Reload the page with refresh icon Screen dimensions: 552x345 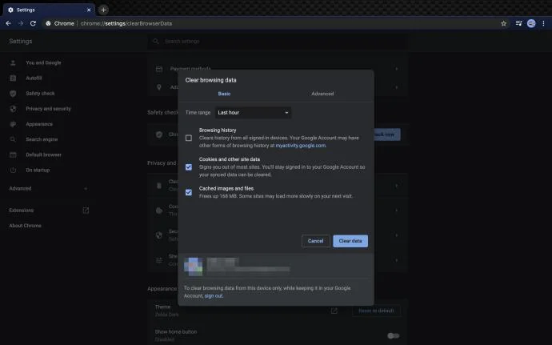(x=34, y=23)
